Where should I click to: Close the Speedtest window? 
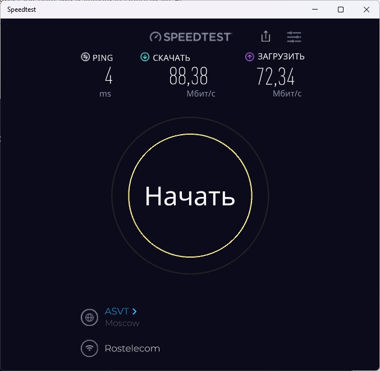pos(367,10)
